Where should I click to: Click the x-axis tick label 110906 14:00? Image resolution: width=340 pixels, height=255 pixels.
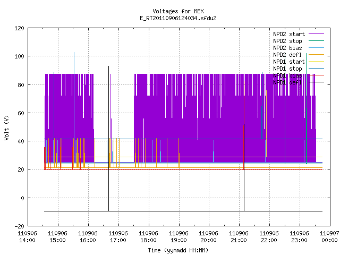tap(27, 237)
